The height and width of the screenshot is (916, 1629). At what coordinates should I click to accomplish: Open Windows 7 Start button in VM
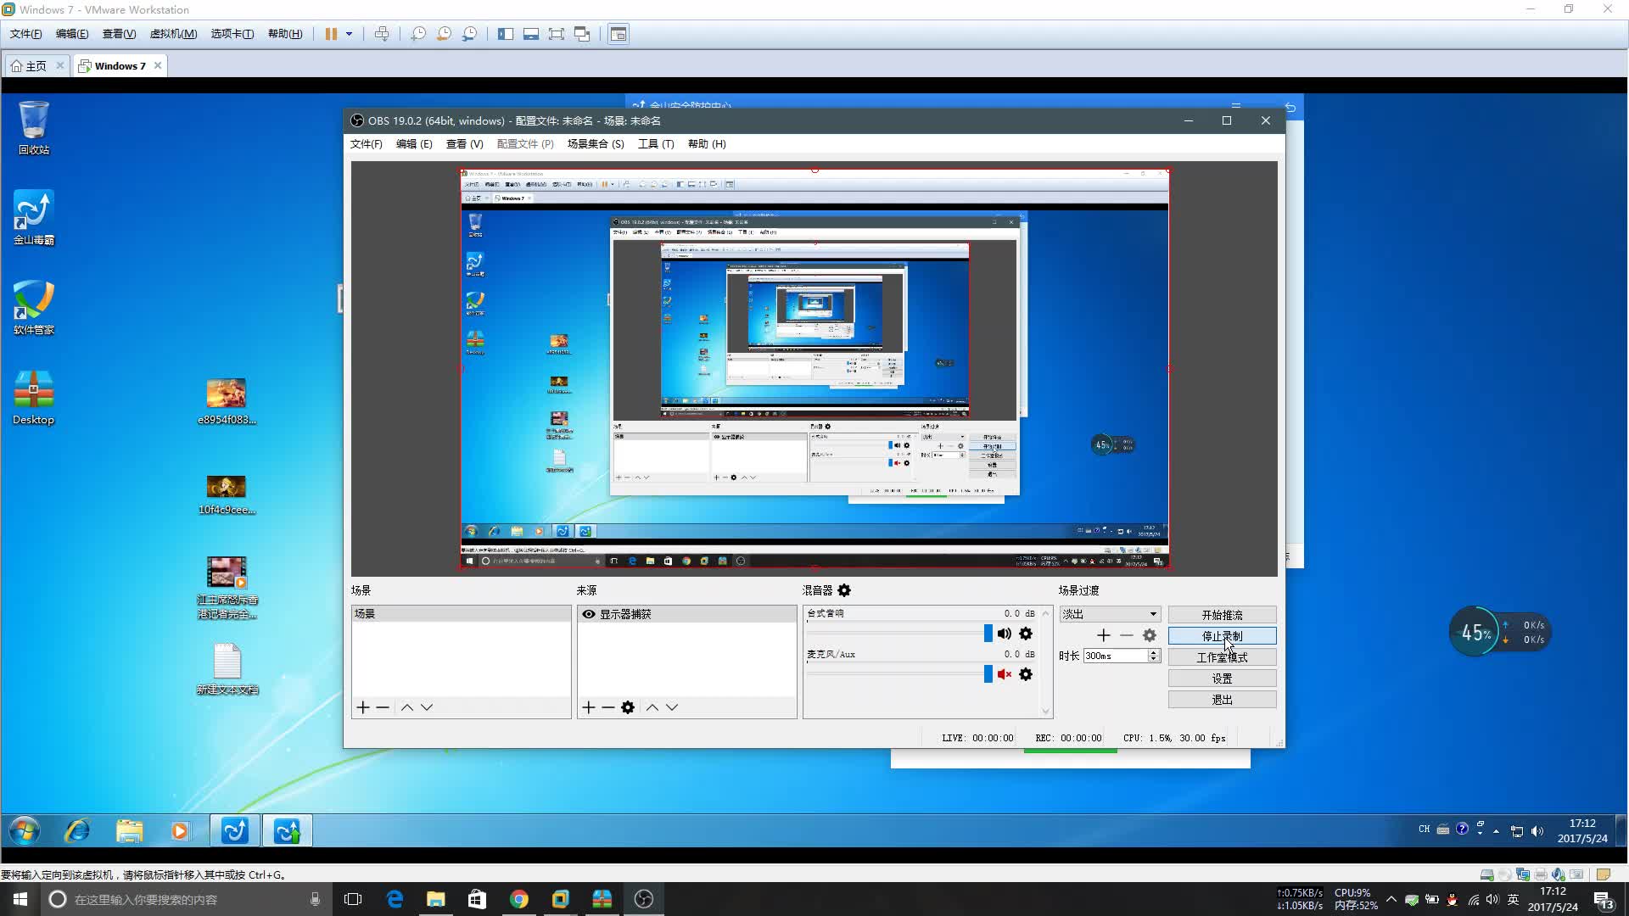(x=25, y=831)
